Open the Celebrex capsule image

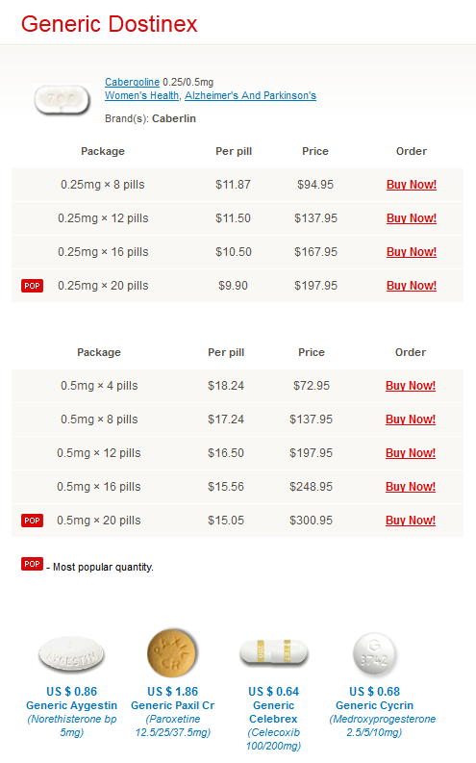tap(274, 652)
